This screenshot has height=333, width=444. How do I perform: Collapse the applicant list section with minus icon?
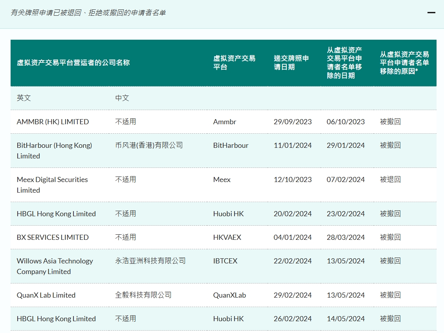431,13
